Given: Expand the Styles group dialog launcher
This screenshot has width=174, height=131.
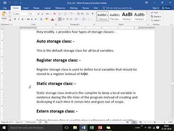Looking at the screenshot, I should pyautogui.click(x=148, y=24).
